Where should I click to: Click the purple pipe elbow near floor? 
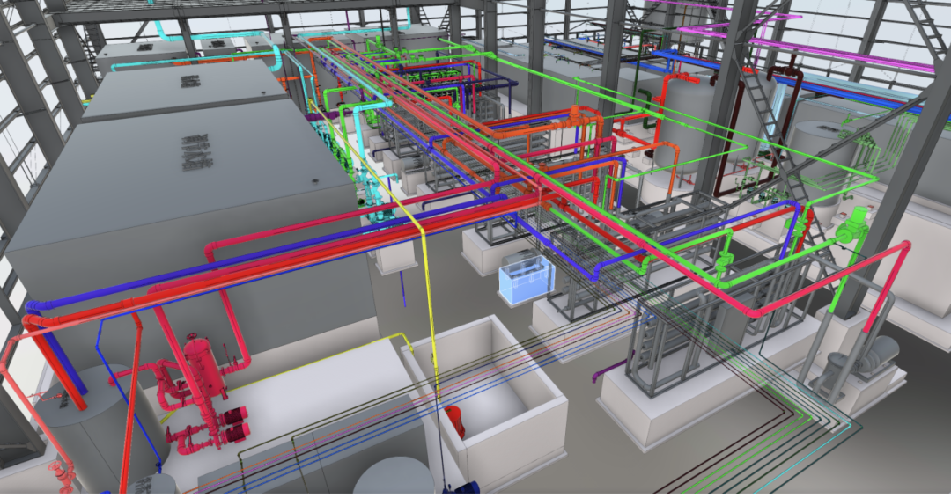602,376
